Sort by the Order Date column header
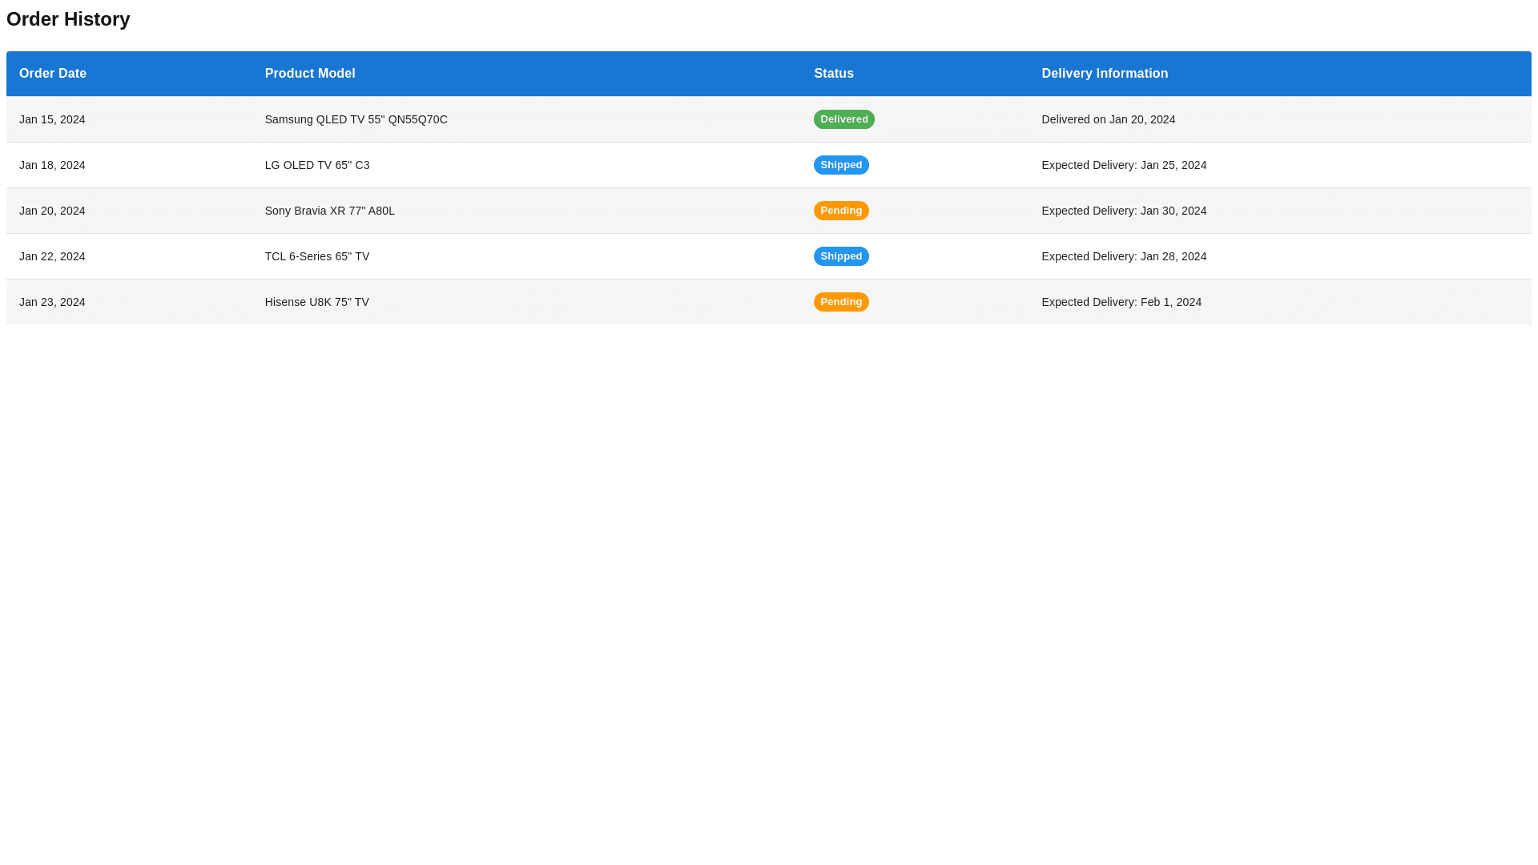 click(x=52, y=73)
